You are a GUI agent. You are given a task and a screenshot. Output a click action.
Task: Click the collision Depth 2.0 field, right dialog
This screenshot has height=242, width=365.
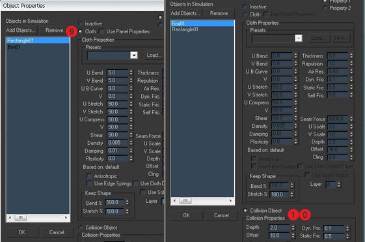279,228
